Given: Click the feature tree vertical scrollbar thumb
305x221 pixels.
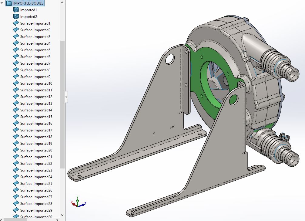Looking at the screenshot, I should (62, 104).
